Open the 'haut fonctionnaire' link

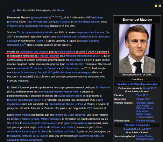pyautogui.click(x=37, y=22)
